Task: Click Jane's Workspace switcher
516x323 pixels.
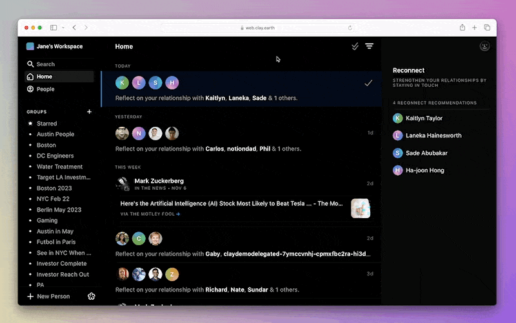Action: (x=55, y=46)
